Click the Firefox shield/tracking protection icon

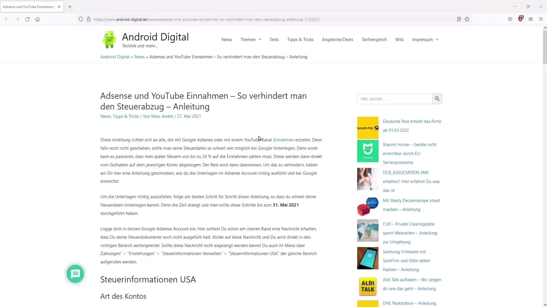tap(80, 19)
